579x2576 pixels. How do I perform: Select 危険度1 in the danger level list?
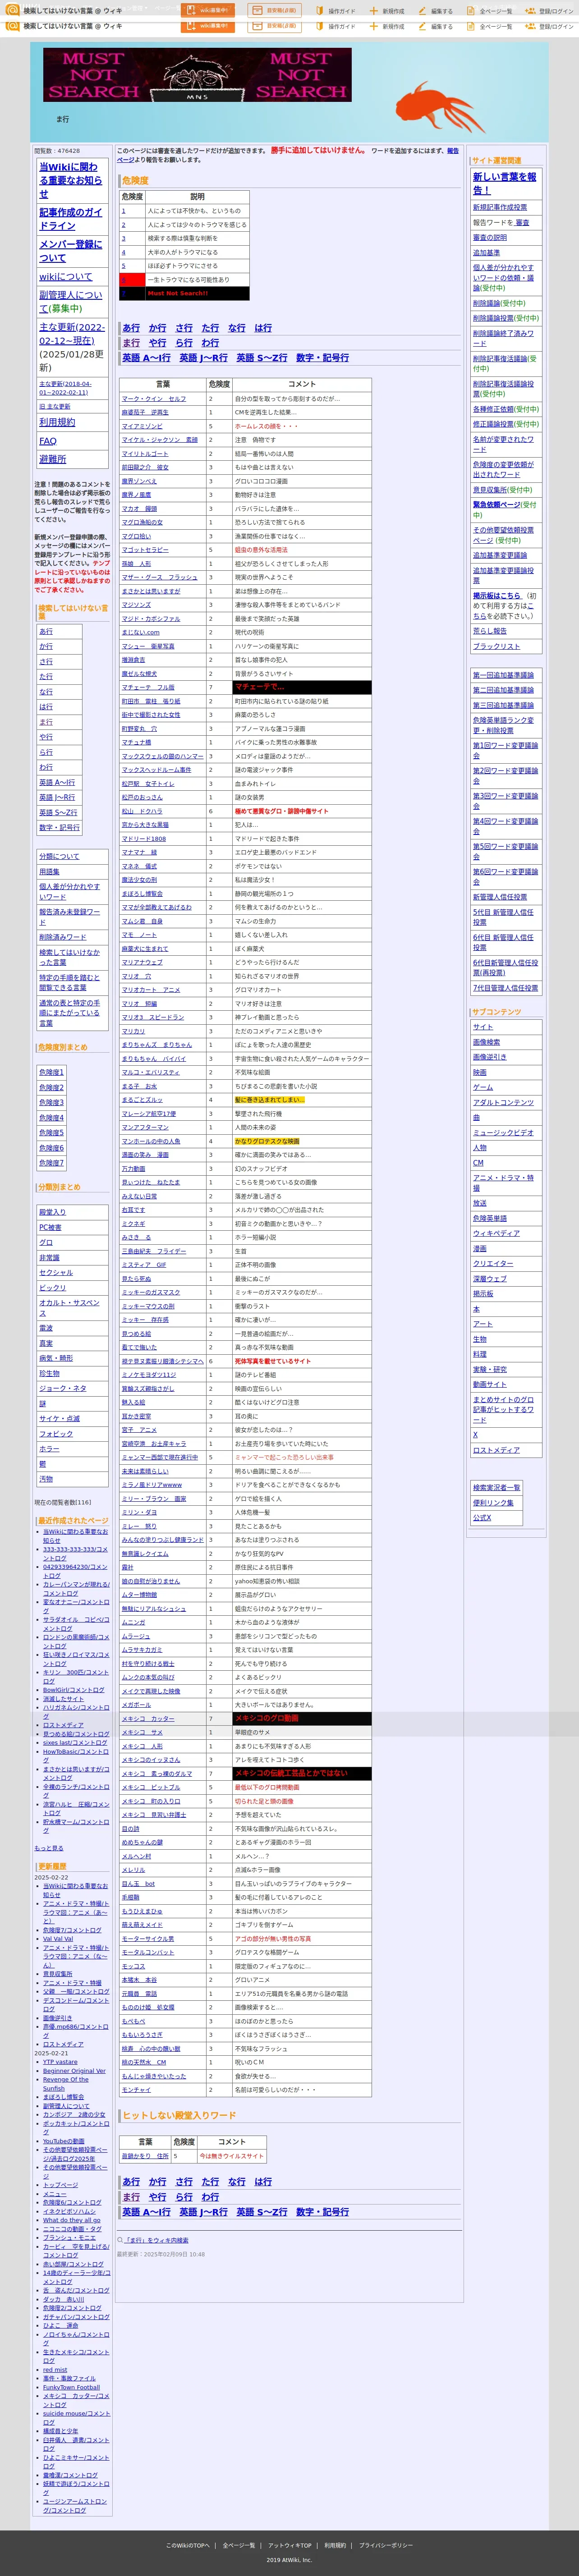(51, 1072)
